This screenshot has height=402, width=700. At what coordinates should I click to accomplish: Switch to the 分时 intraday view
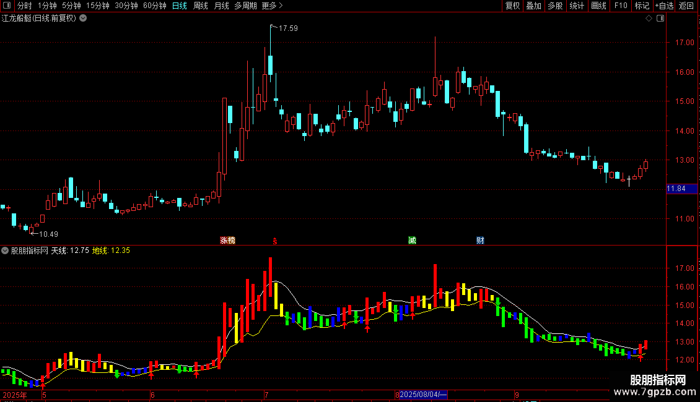click(25, 6)
